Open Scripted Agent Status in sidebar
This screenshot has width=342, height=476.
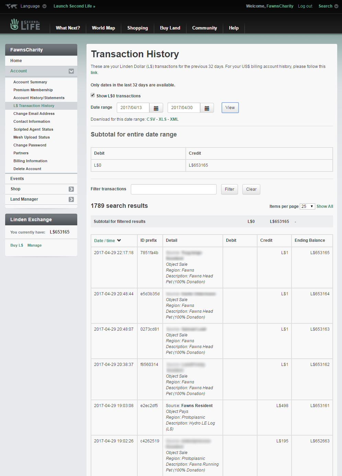[x=33, y=130]
